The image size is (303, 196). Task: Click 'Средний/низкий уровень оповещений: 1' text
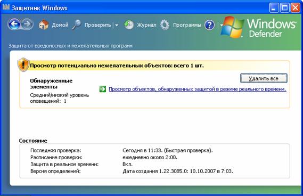[59, 98]
